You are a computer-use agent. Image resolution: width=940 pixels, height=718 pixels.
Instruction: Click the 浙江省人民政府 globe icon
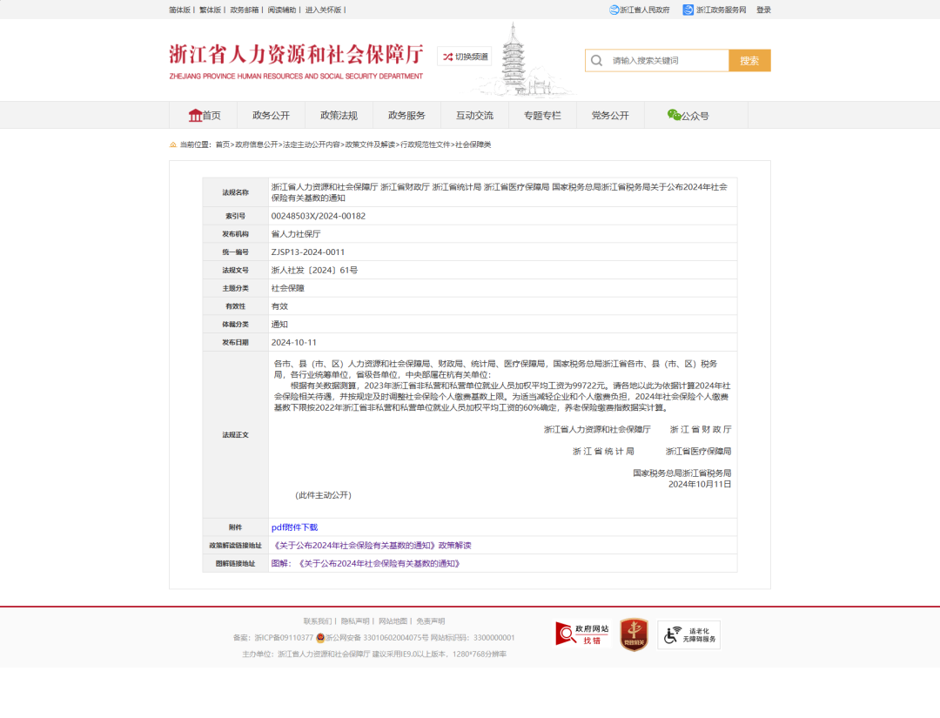tap(614, 10)
